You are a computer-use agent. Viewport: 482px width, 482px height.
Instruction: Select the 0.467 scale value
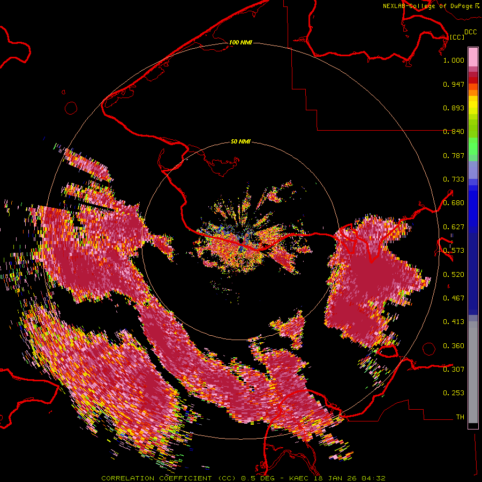[454, 298]
